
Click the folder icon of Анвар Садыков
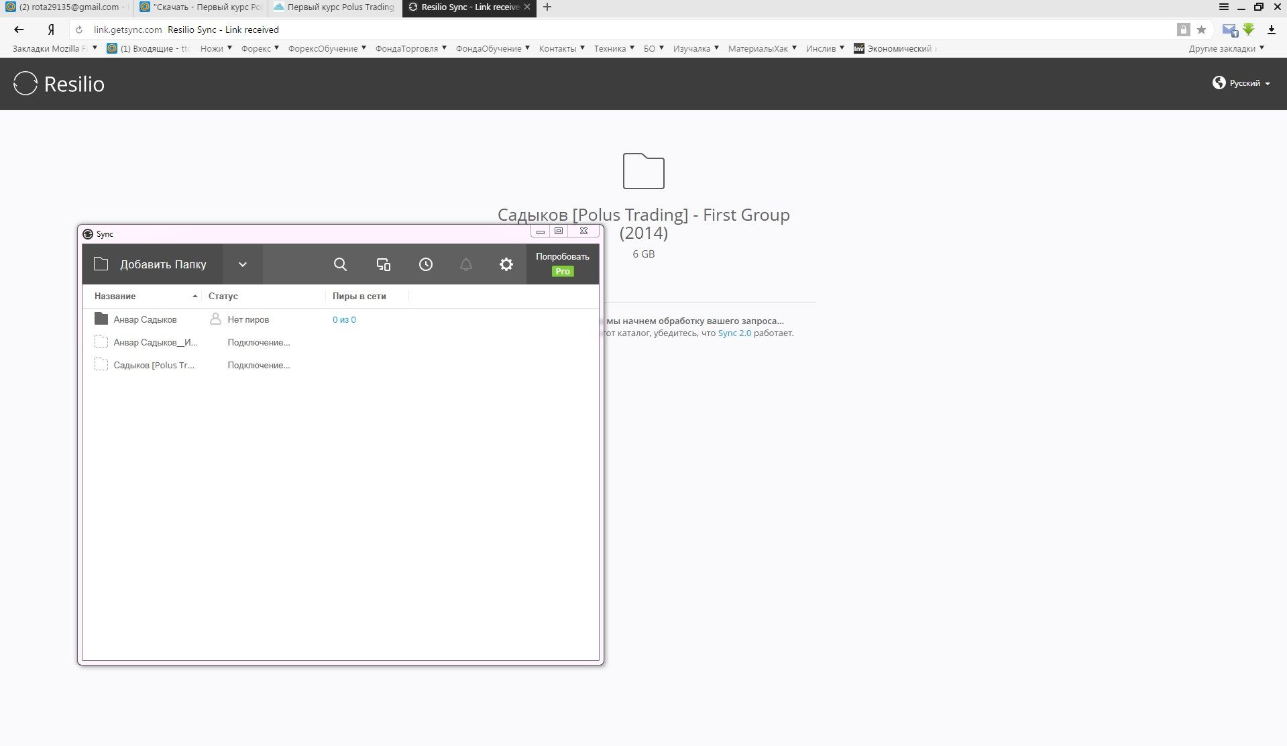point(101,319)
